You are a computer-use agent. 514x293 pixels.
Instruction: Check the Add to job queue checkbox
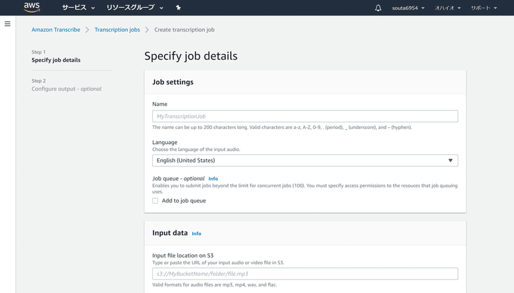[155, 200]
